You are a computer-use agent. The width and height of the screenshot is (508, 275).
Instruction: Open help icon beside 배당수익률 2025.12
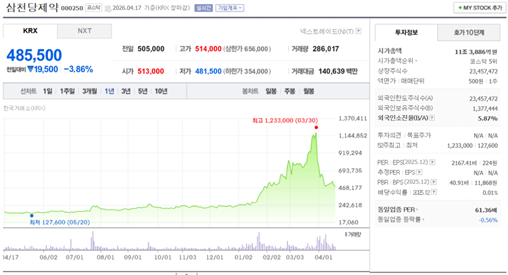pyautogui.click(x=434, y=192)
